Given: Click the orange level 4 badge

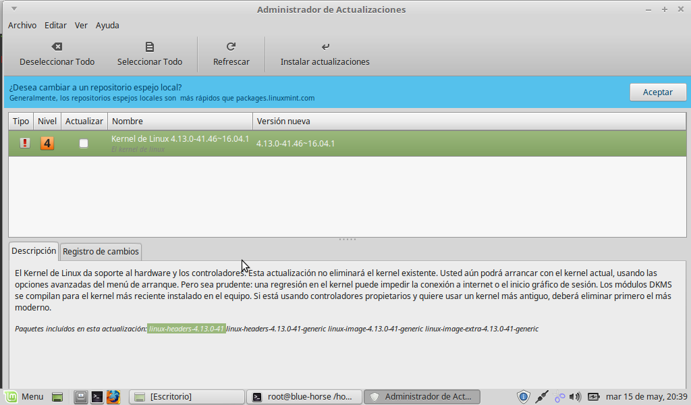Looking at the screenshot, I should (47, 143).
